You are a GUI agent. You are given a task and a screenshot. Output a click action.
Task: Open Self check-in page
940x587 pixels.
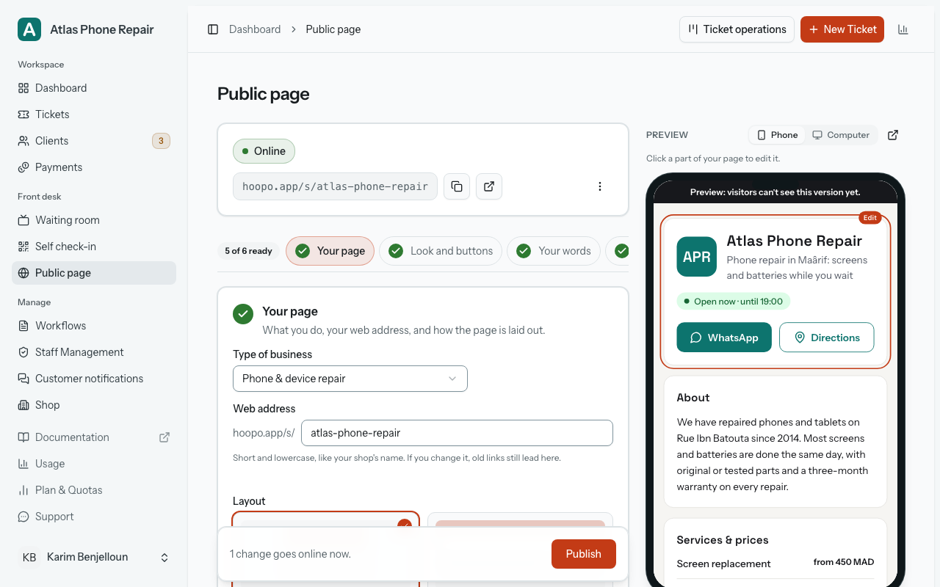[x=94, y=247]
